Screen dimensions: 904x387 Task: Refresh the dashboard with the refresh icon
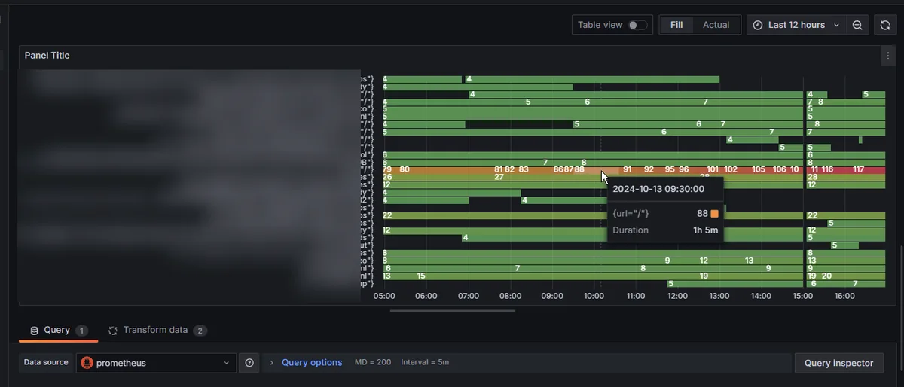[x=885, y=25]
